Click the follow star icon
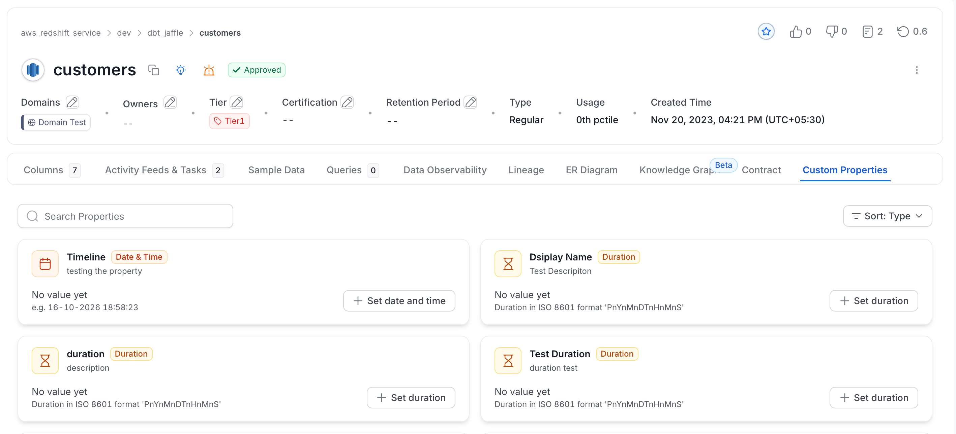This screenshot has height=434, width=956. [x=766, y=32]
